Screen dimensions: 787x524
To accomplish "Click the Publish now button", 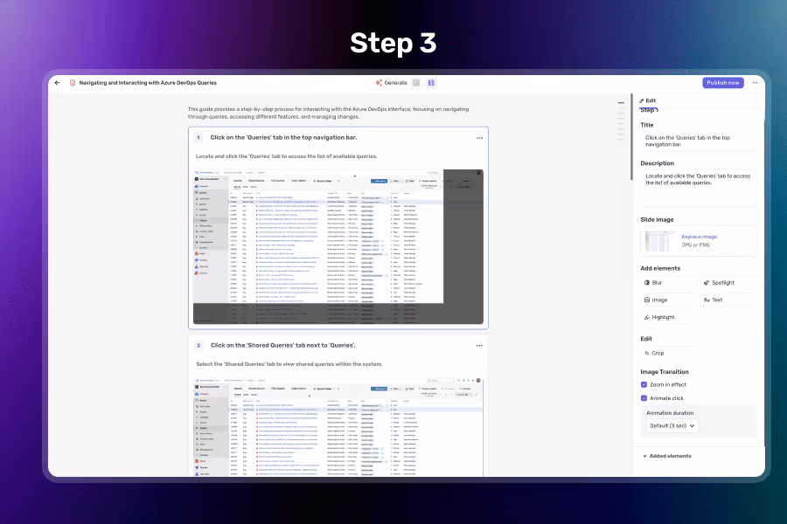I will 723,83.
